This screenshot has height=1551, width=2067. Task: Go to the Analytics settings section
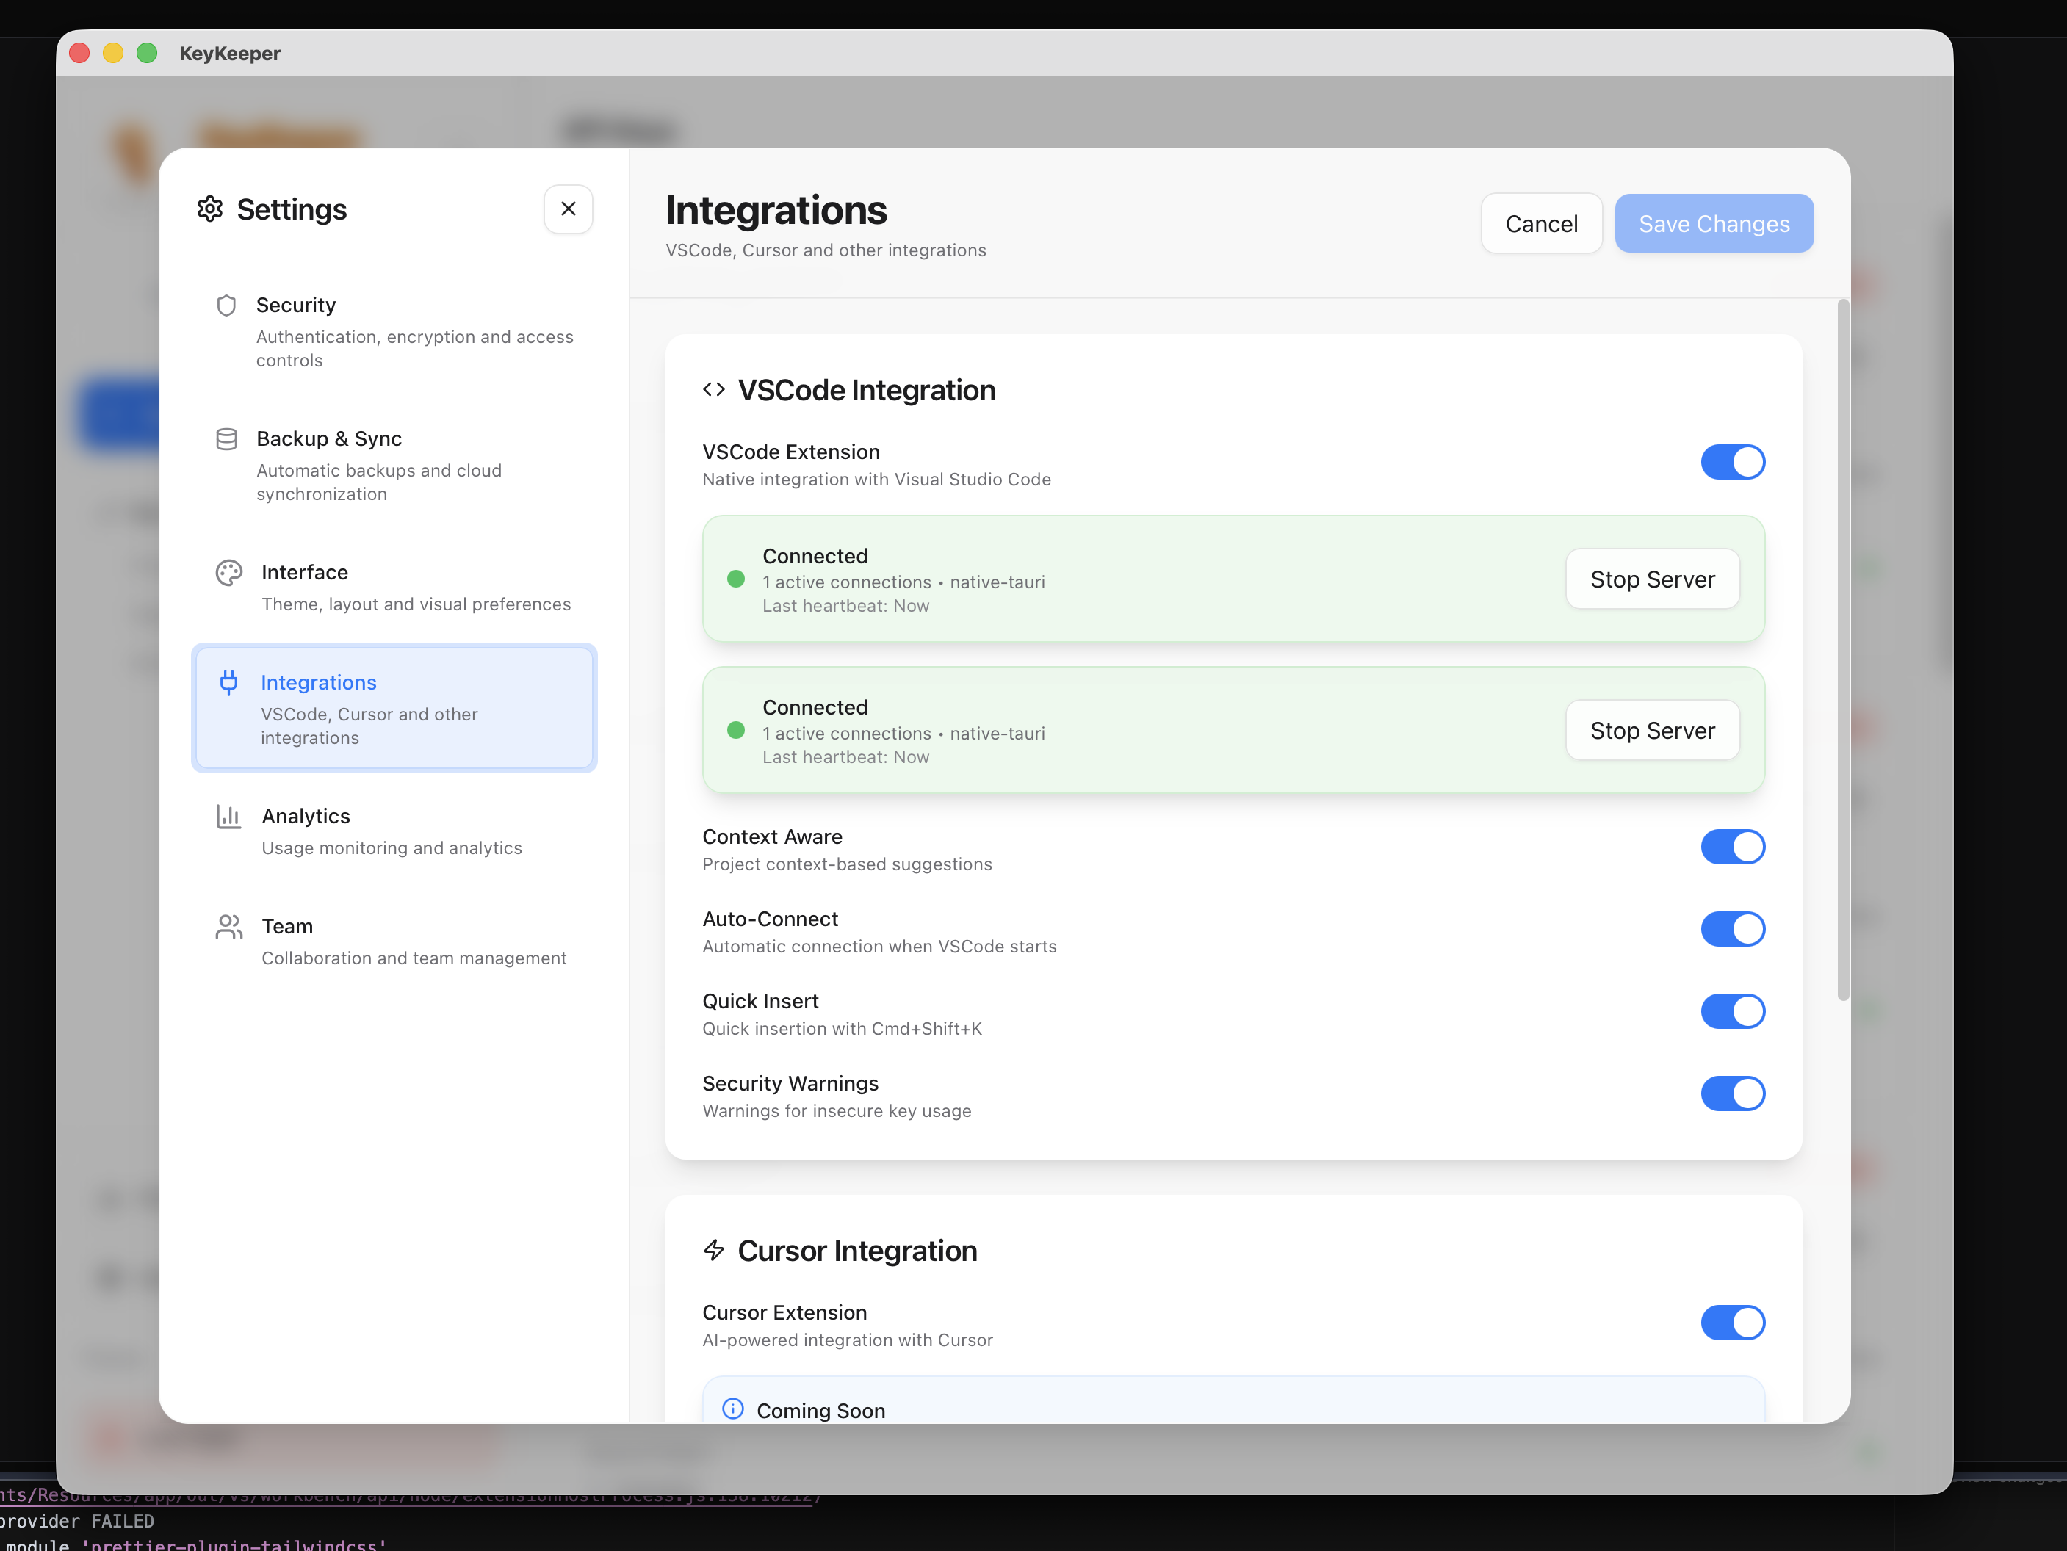pos(394,831)
